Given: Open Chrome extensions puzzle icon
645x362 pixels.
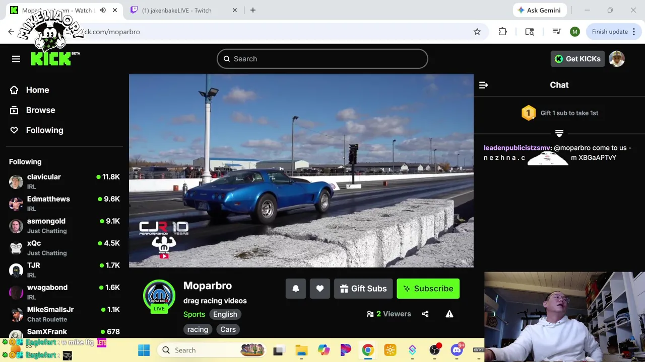Looking at the screenshot, I should click(x=502, y=32).
